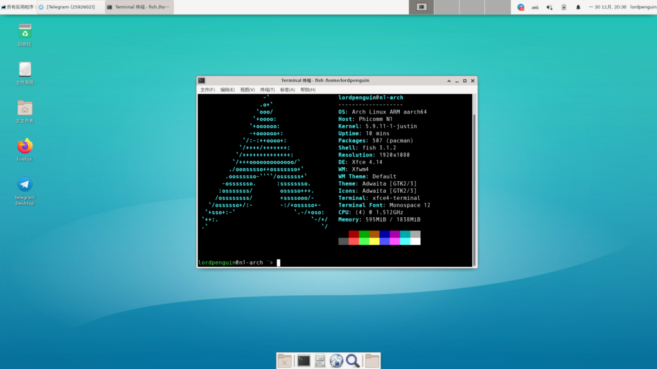Open the lordpenguin user menu in panel
Image resolution: width=657 pixels, height=369 pixels.
click(x=643, y=7)
